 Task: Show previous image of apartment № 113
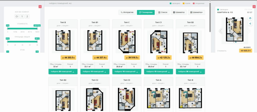click(221, 31)
